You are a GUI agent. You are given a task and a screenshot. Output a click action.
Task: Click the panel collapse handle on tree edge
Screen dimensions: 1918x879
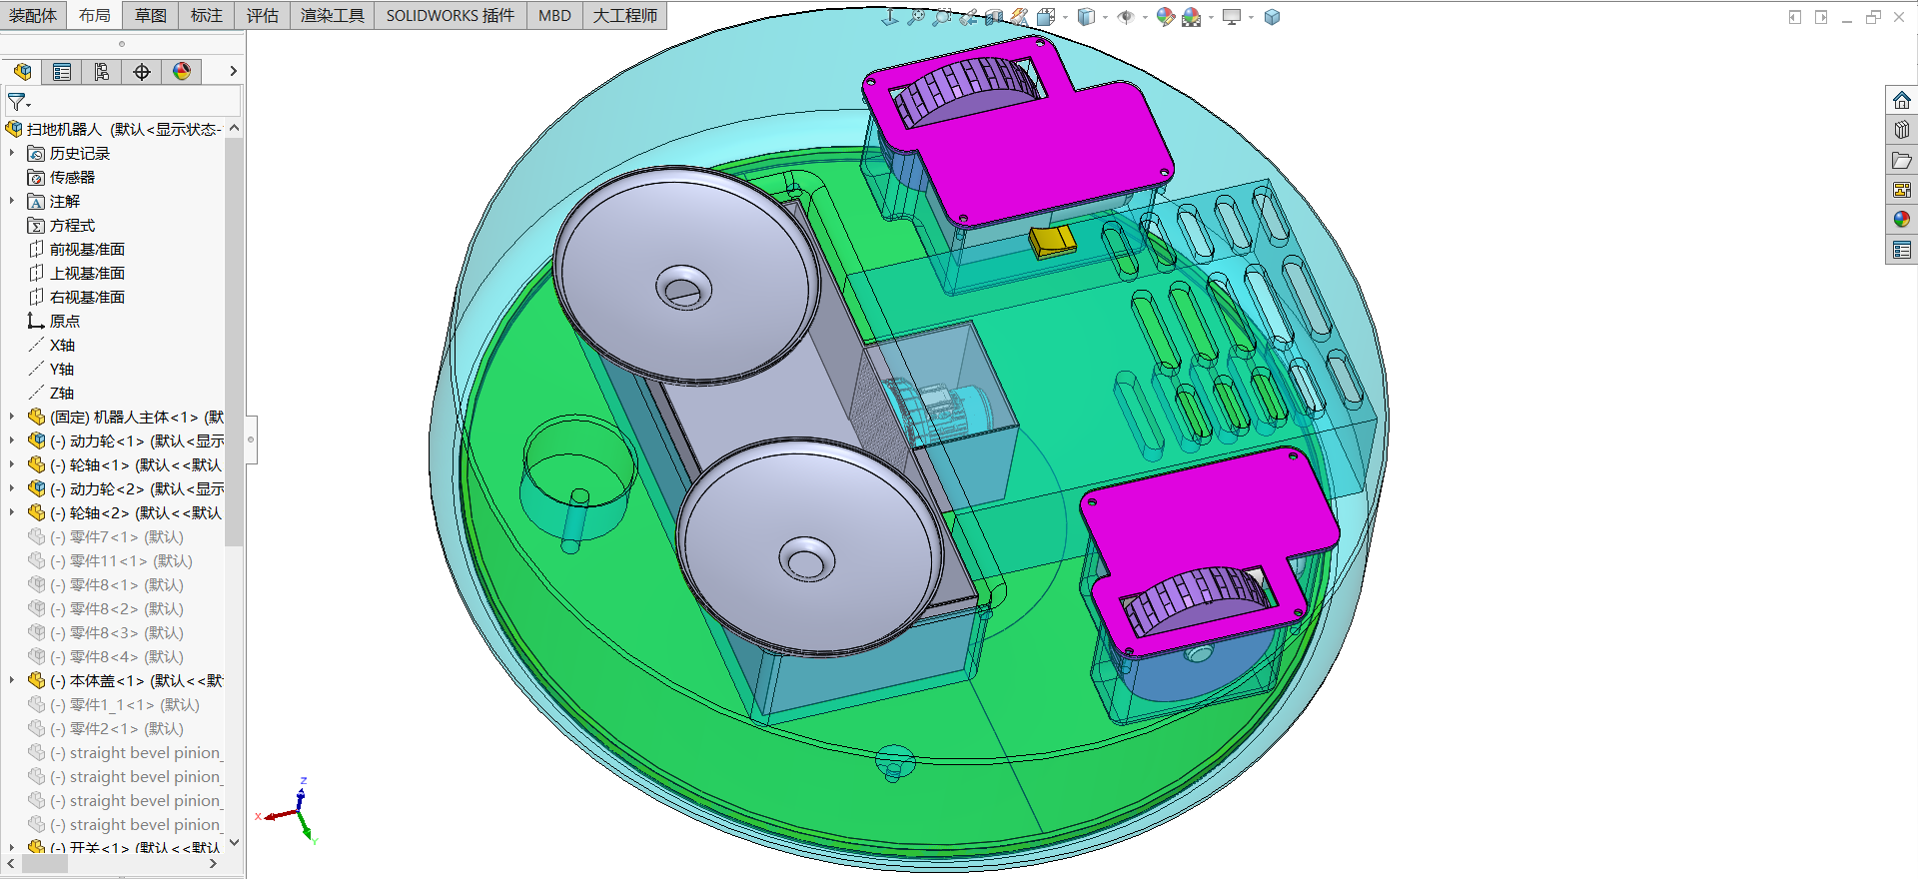(252, 439)
